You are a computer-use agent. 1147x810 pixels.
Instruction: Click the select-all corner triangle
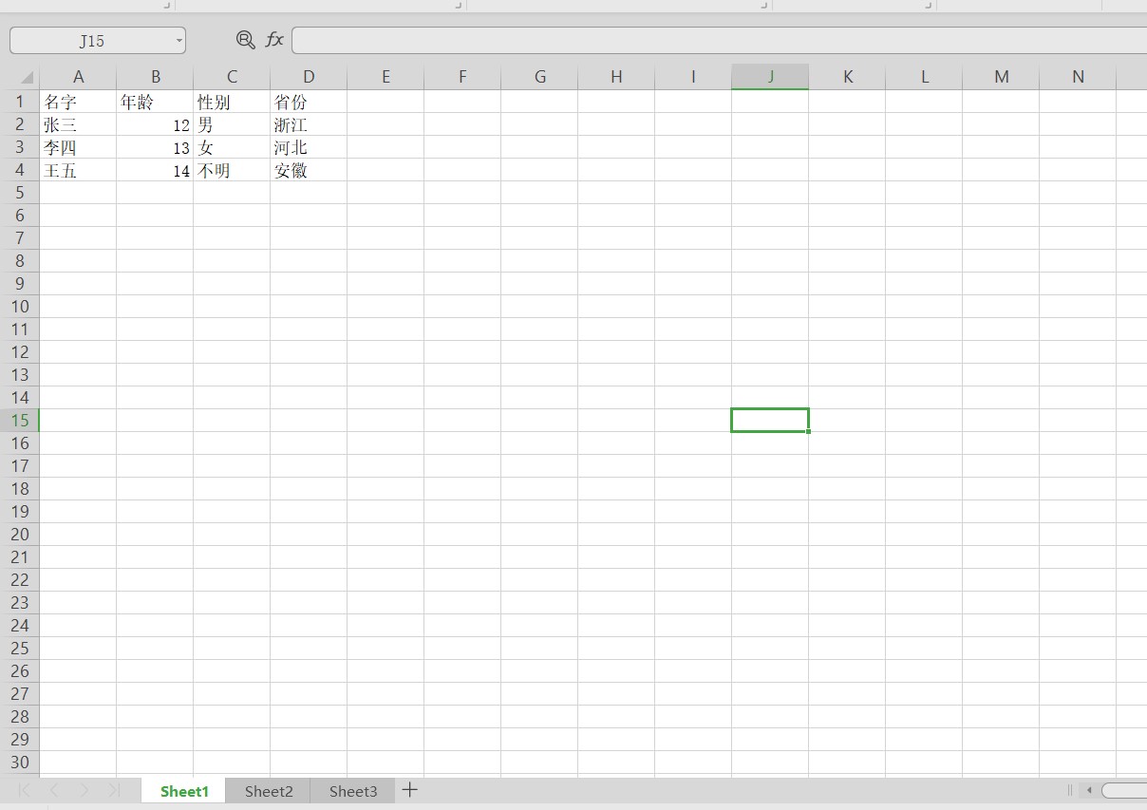point(26,77)
